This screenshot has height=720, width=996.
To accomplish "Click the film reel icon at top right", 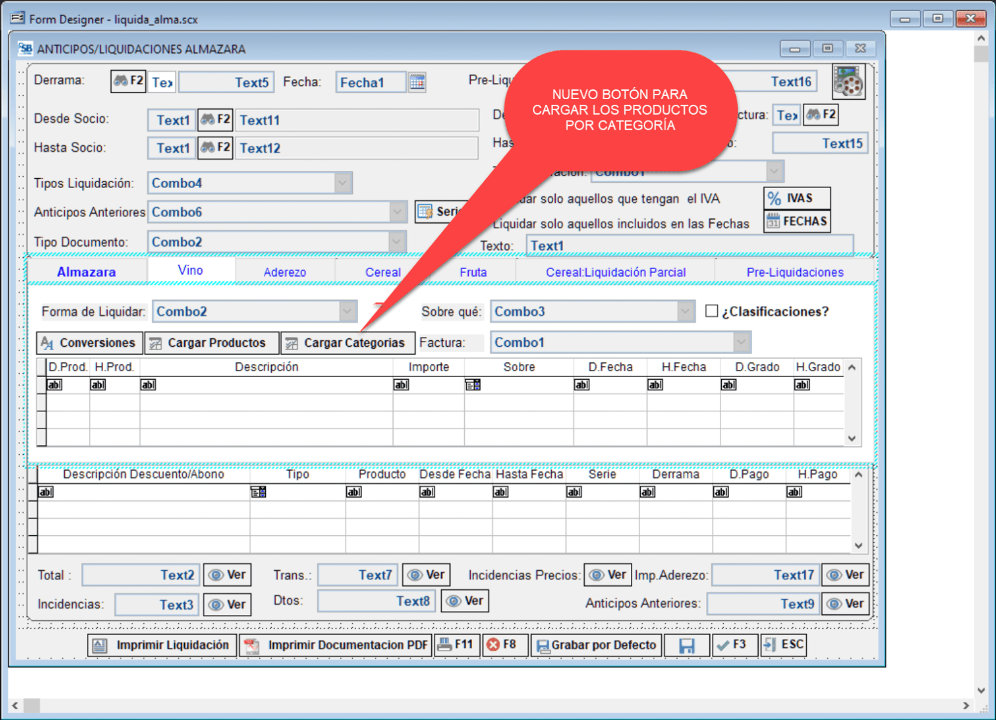I will pos(848,82).
